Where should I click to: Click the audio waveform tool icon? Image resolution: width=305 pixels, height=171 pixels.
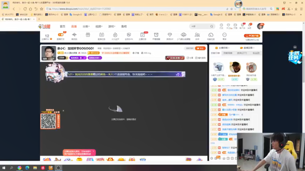[74, 36]
